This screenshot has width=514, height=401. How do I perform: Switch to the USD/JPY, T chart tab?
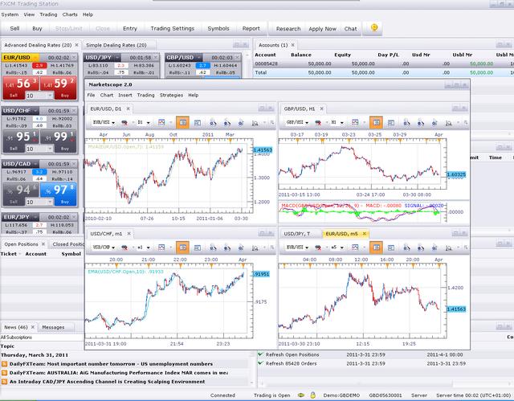pyautogui.click(x=296, y=234)
